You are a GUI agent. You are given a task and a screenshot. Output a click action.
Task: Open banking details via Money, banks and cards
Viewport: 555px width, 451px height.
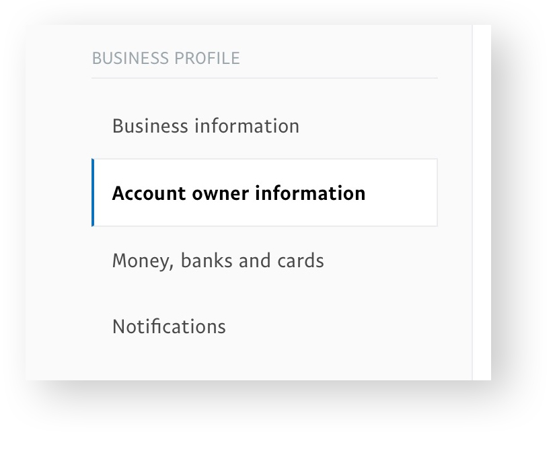click(219, 261)
